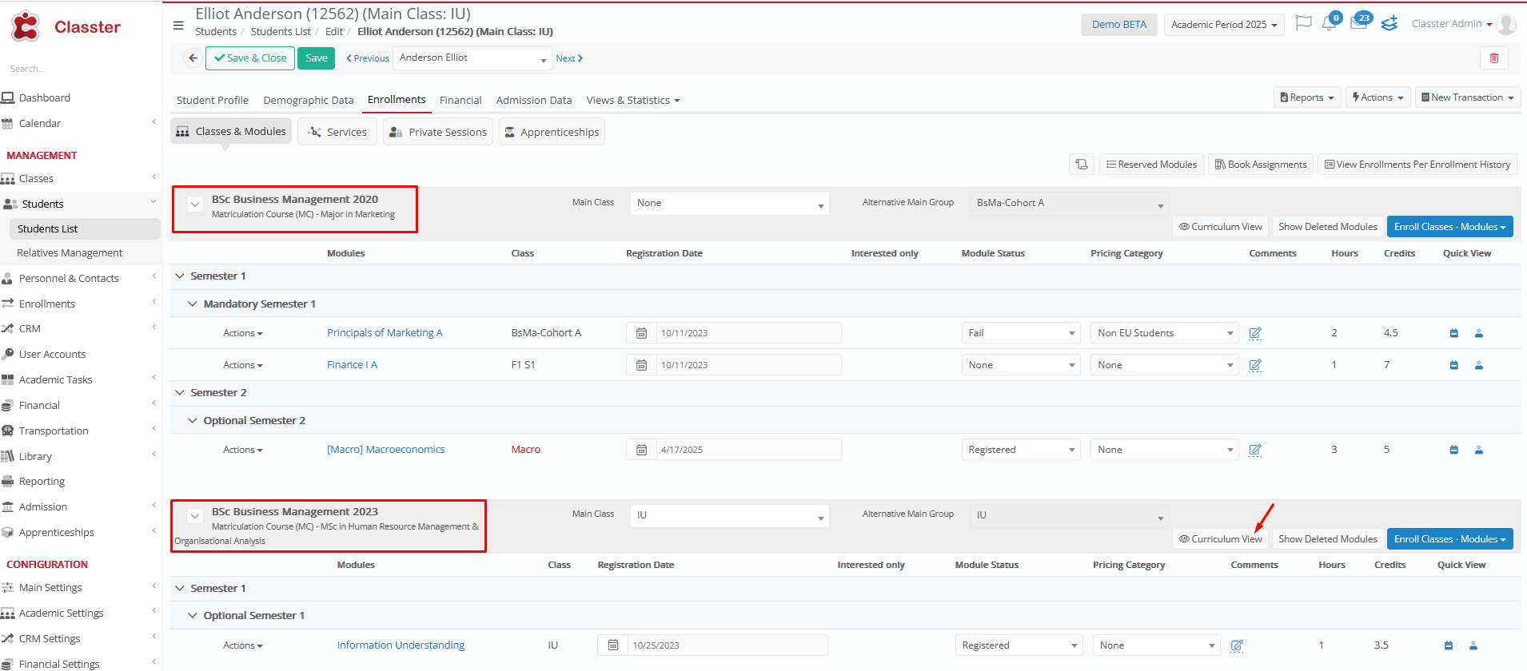
Task: Open the Principals of Marketing A link
Action: pos(385,333)
